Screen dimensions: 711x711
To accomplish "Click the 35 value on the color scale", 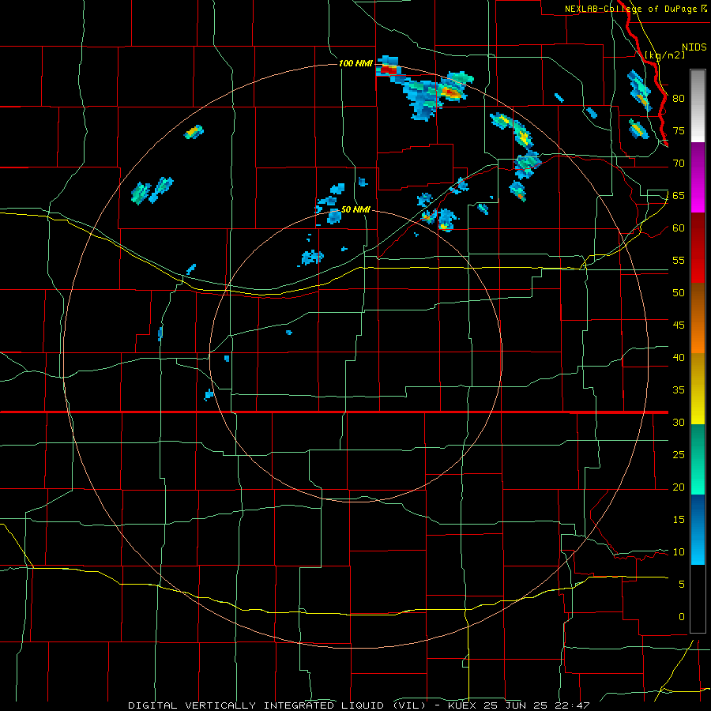I will click(x=679, y=390).
